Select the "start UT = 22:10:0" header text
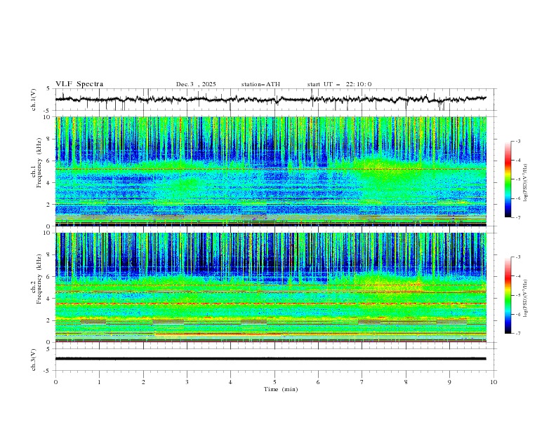Screen dimensions: 556x429 click(339, 84)
